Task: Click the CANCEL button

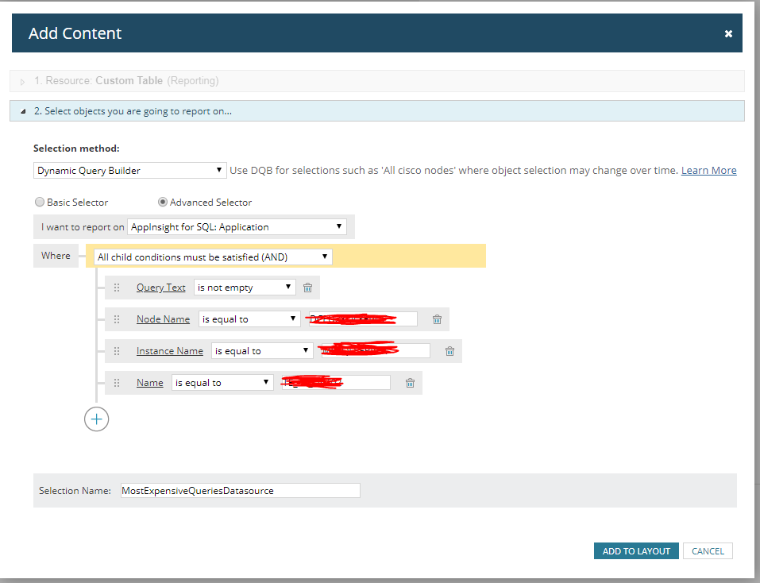Action: pyautogui.click(x=708, y=551)
